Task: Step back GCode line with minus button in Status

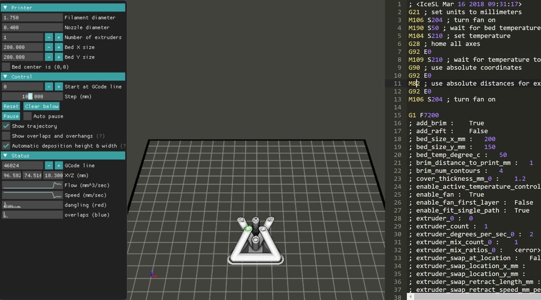Action: coord(49,165)
